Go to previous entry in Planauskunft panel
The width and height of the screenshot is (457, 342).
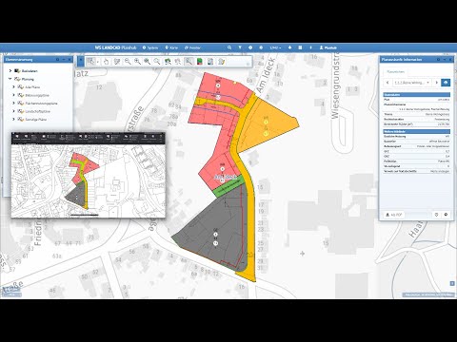tap(387, 83)
